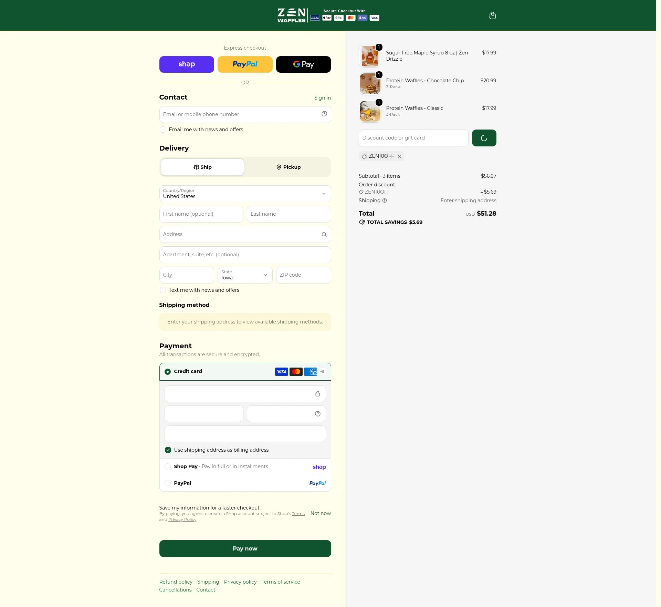This screenshot has width=661, height=607.
Task: Open the Terms of service link
Action: coord(281,582)
